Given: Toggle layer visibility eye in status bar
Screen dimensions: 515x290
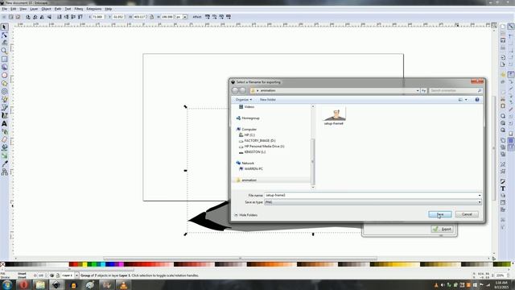Looking at the screenshot, I should pyautogui.click(x=51, y=275).
